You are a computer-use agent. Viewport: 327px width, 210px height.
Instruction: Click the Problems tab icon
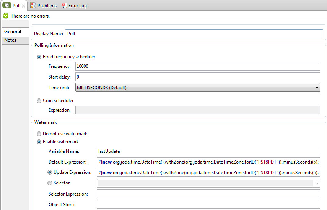(x=33, y=5)
